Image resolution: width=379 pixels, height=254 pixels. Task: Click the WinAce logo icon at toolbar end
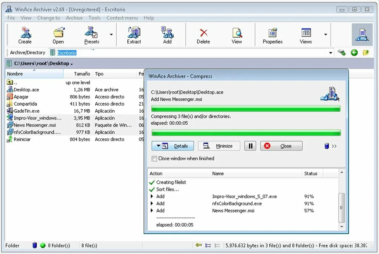(362, 34)
